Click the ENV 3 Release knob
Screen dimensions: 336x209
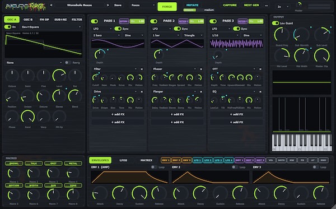click(321, 193)
